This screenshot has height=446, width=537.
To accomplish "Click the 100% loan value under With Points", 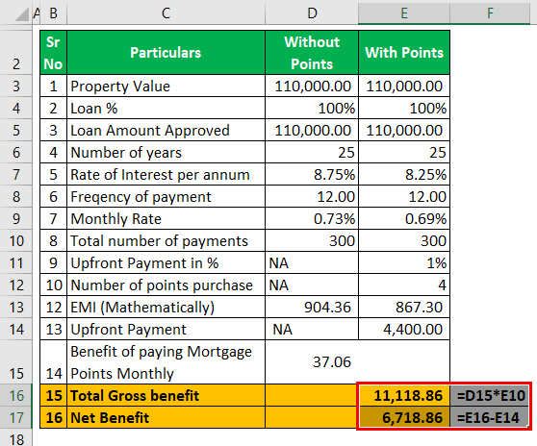I will point(404,108).
